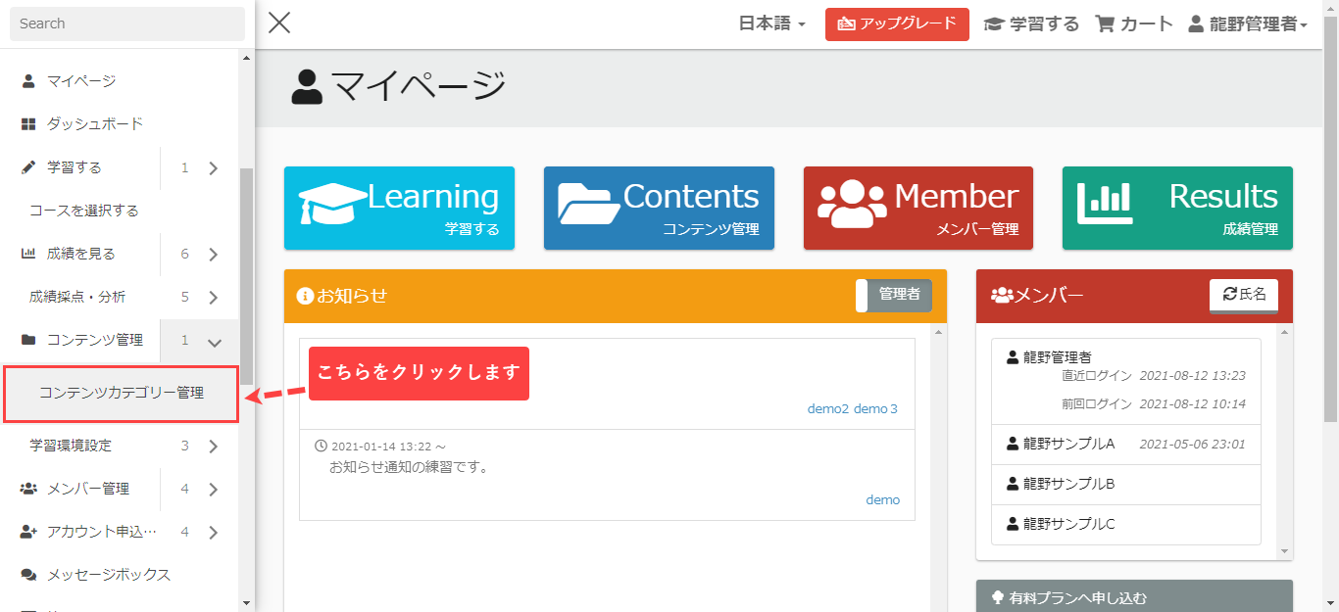
Task: Select コンテンツカテゴリー管理 menu item
Action: click(122, 394)
